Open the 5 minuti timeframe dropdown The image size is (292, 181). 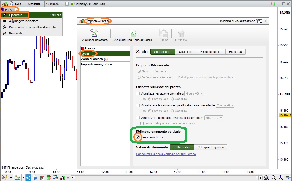(35, 4)
